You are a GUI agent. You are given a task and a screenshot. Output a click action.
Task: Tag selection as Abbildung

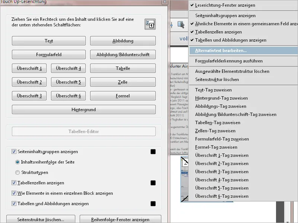click(x=123, y=41)
